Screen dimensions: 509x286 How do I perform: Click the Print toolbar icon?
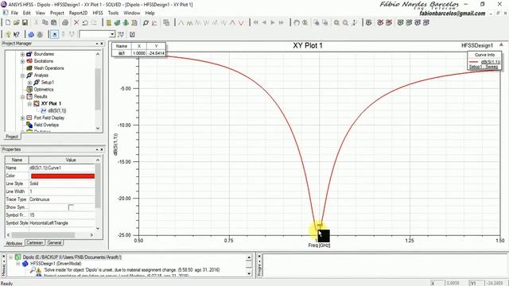(65, 23)
